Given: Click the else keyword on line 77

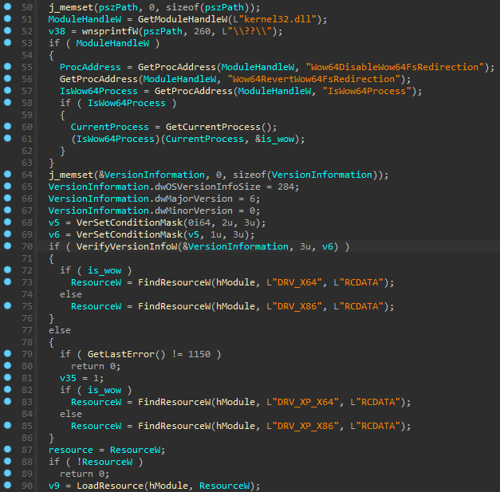Looking at the screenshot, I should tap(60, 330).
